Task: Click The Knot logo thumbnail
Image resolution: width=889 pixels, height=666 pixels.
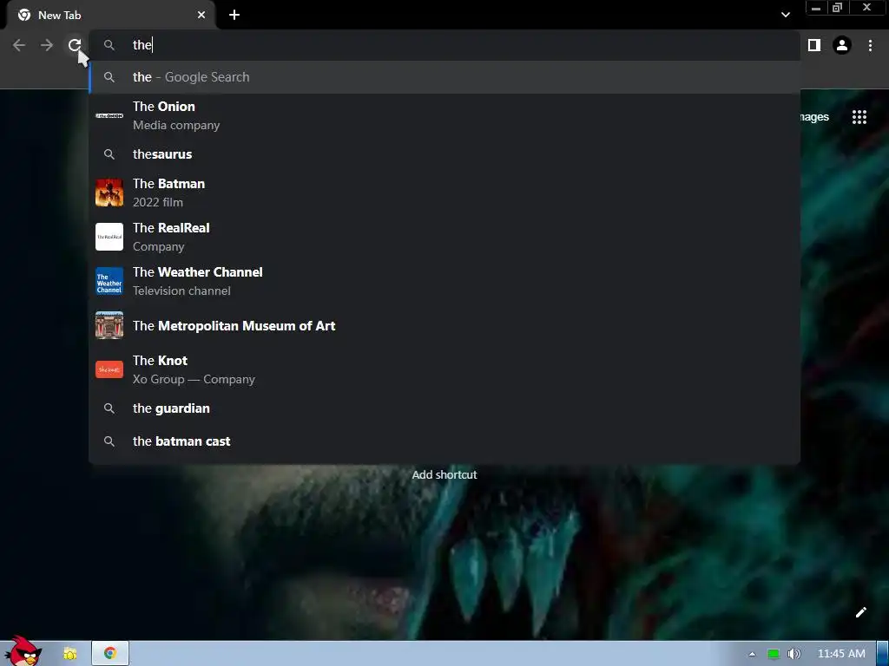Action: pos(109,369)
